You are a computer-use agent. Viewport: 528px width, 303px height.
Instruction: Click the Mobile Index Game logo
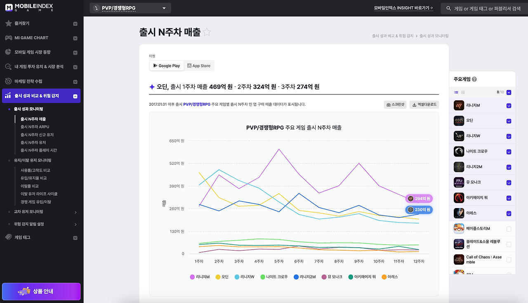[x=29, y=8]
